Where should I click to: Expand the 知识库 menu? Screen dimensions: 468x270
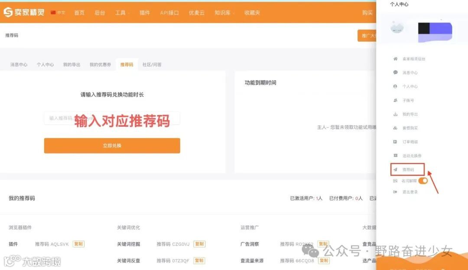click(224, 13)
